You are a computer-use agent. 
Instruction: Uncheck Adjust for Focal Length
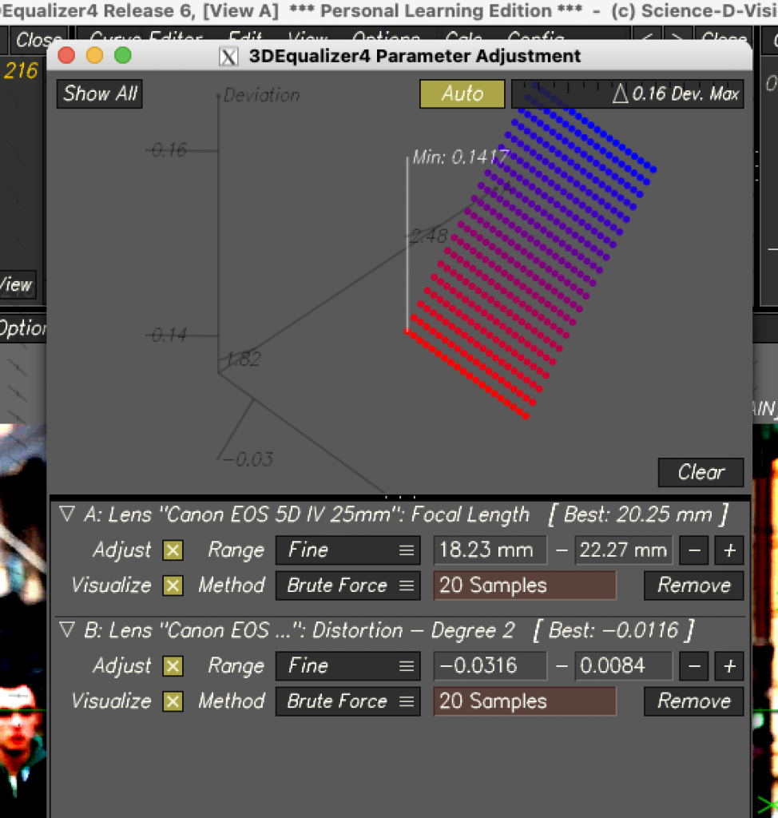pos(173,550)
